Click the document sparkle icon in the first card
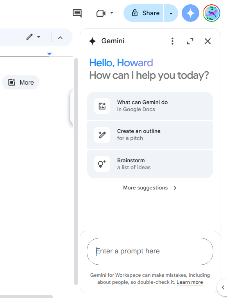 tap(102, 106)
